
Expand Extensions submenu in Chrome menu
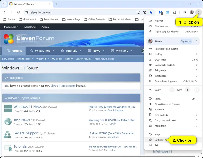pyautogui.click(x=173, y=76)
